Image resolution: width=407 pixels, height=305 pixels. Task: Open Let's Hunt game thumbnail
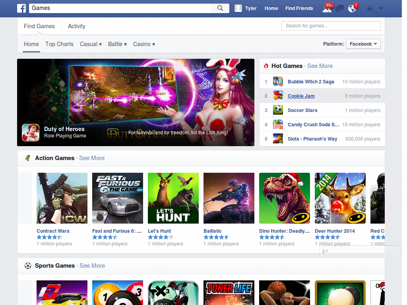[x=173, y=198]
